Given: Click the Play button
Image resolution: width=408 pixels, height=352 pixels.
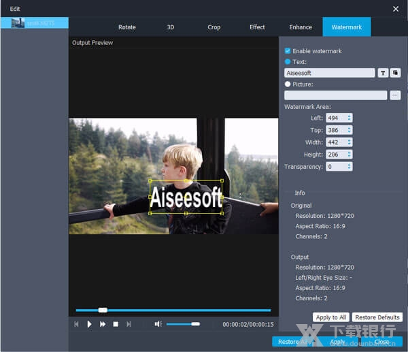Looking at the screenshot, I should 89,324.
